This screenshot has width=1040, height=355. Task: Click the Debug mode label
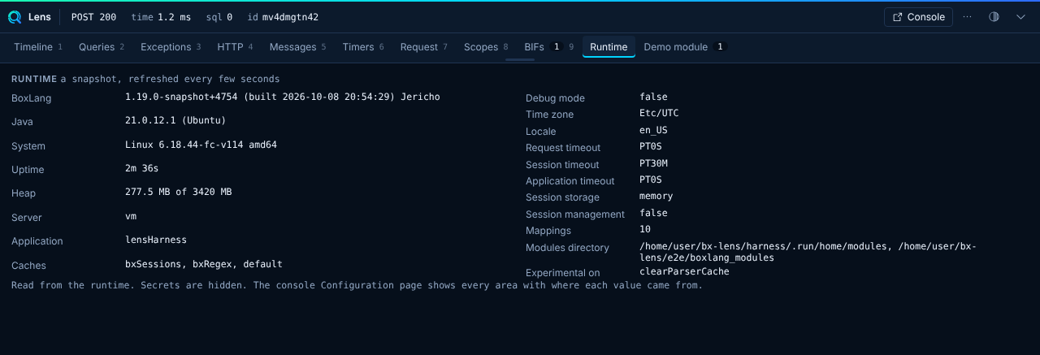(x=555, y=98)
